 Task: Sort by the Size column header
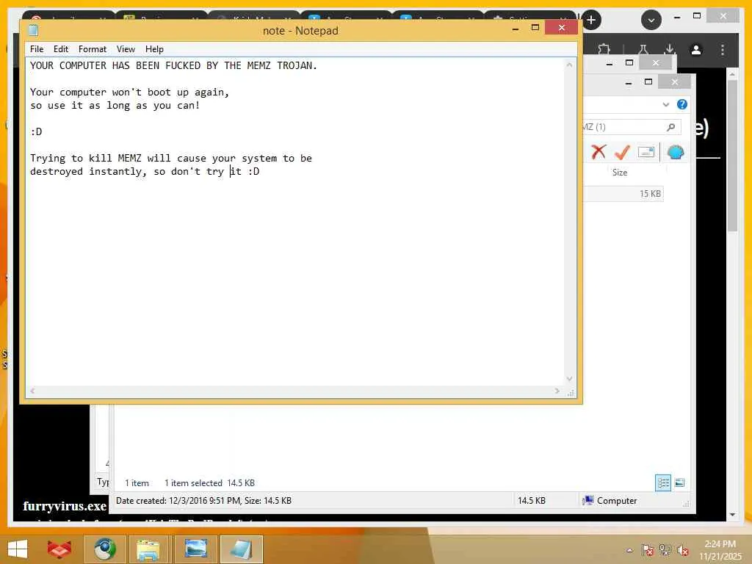[620, 173]
